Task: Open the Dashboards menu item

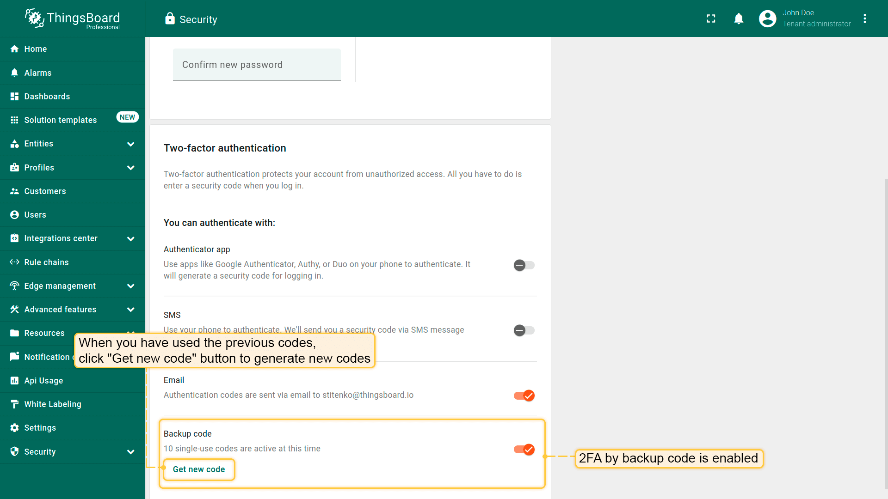Action: (x=47, y=97)
